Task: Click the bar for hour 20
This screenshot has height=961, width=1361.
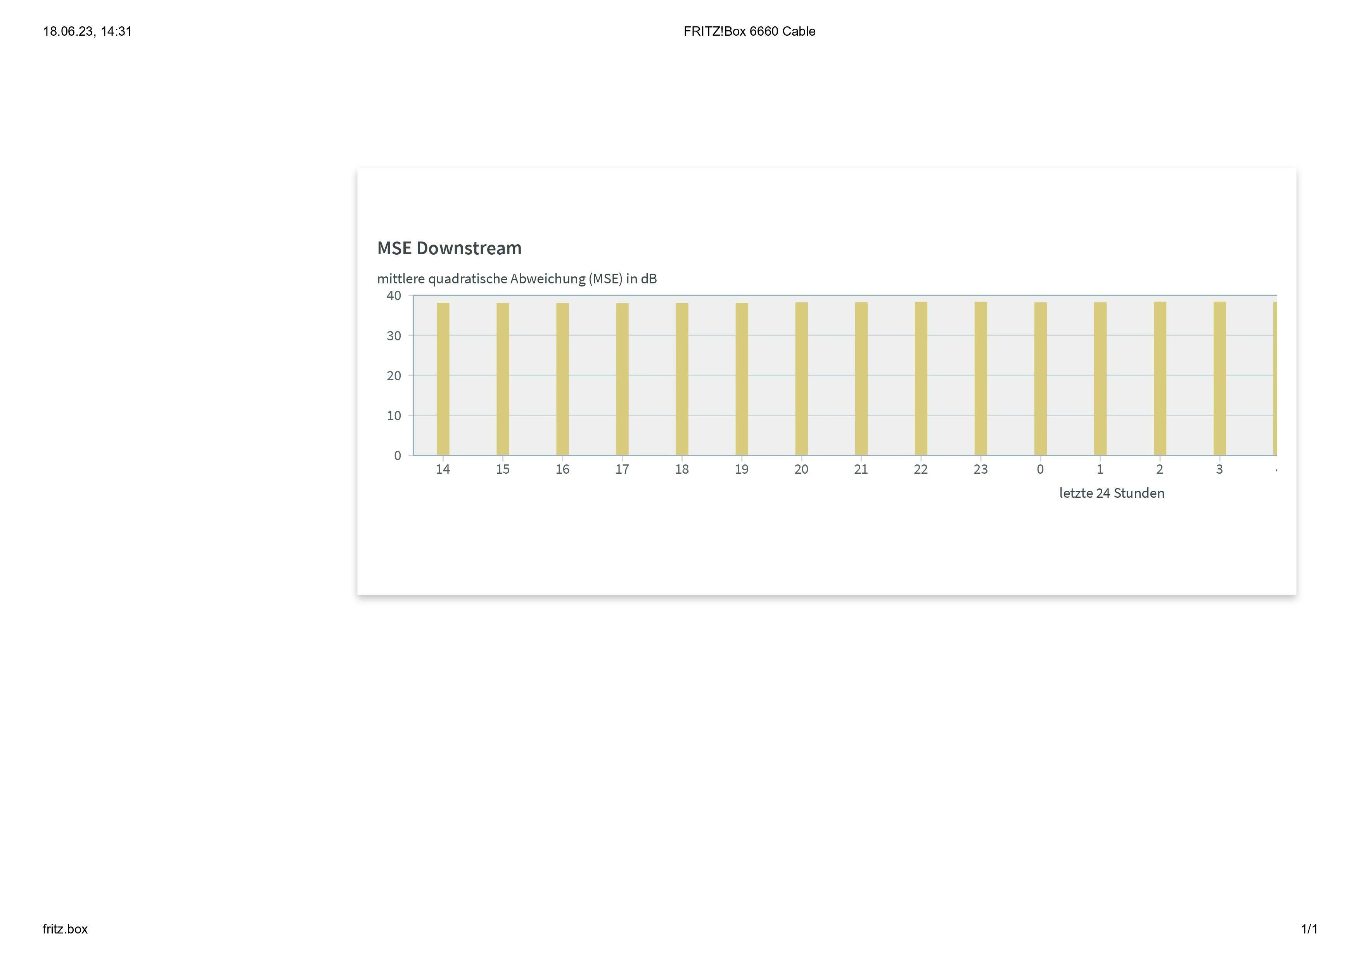Action: point(801,379)
